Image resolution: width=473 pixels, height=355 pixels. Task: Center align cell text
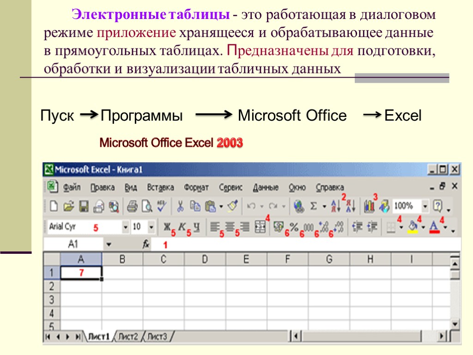pos(230,227)
